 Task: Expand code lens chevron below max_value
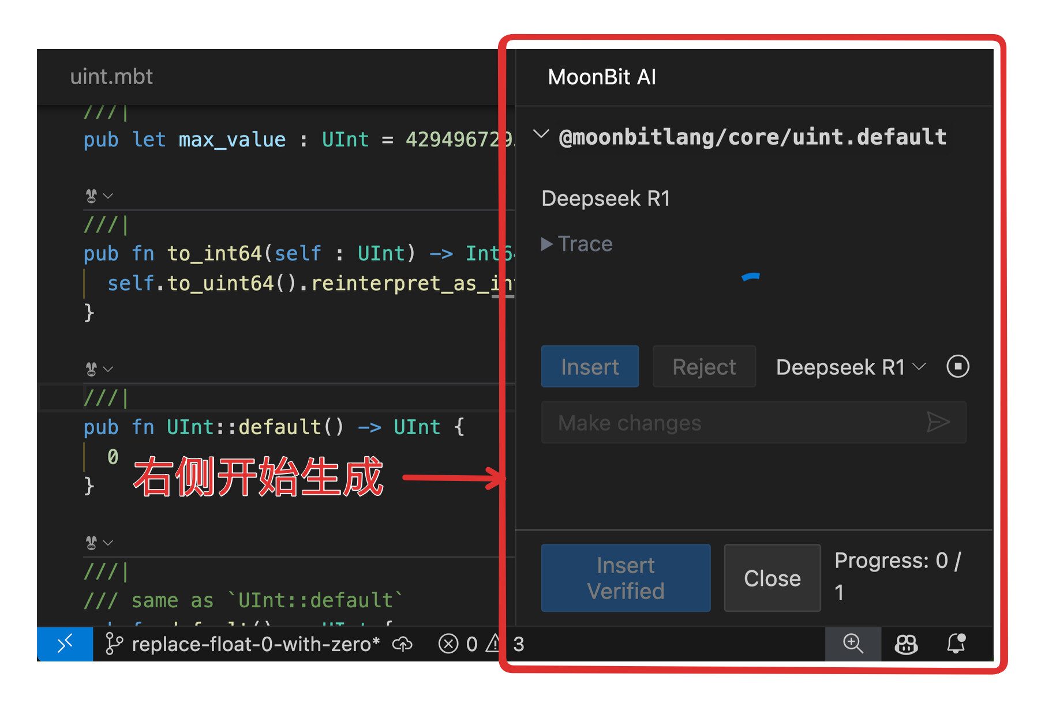coord(108,196)
